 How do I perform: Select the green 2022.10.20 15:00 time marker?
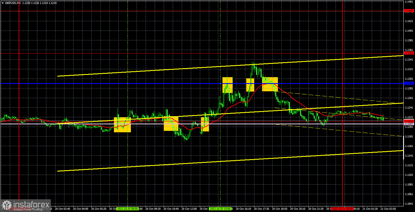click(220, 209)
